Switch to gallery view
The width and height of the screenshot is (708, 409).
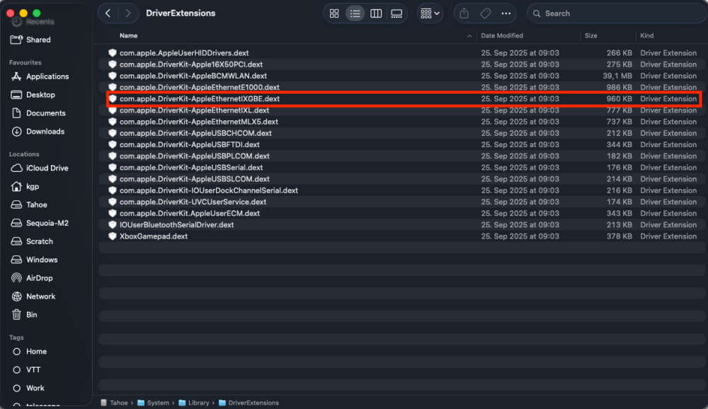coord(396,13)
